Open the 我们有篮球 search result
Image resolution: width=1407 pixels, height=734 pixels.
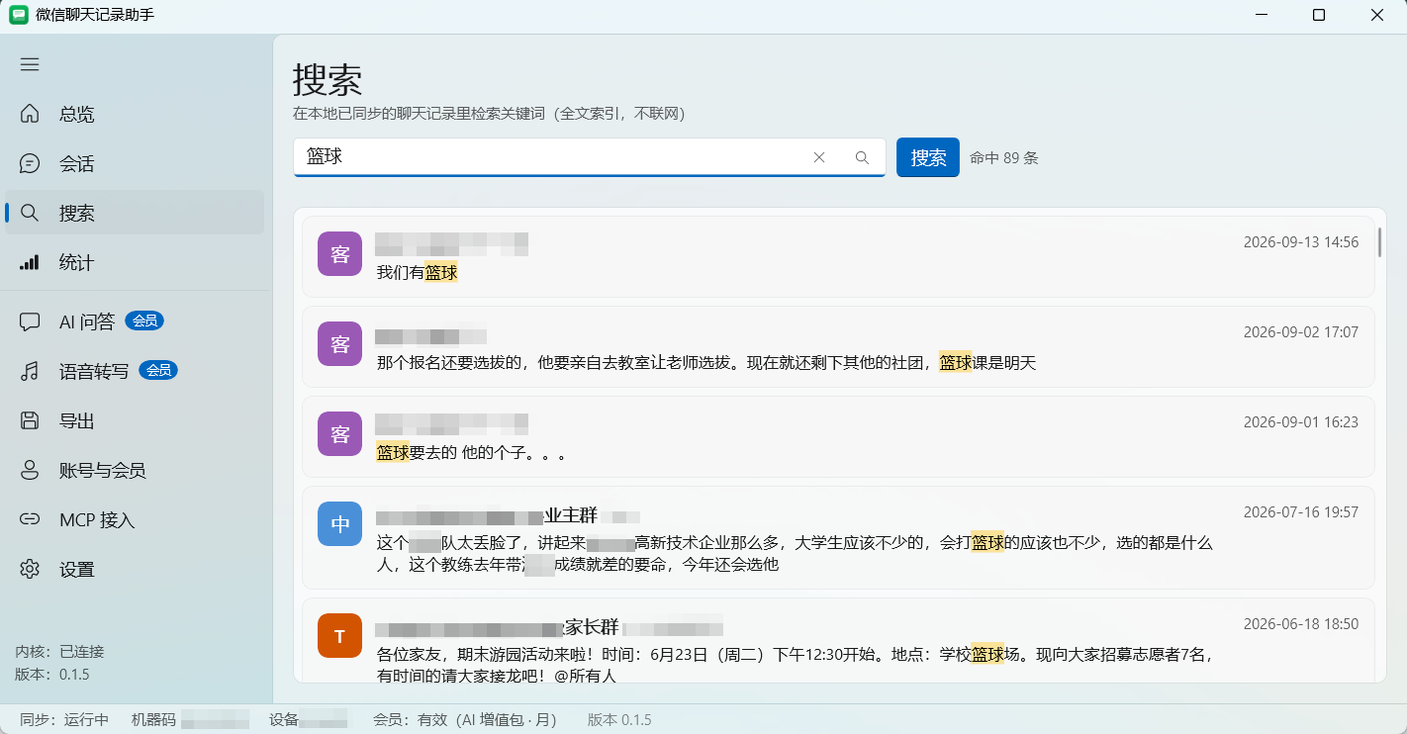click(x=838, y=256)
